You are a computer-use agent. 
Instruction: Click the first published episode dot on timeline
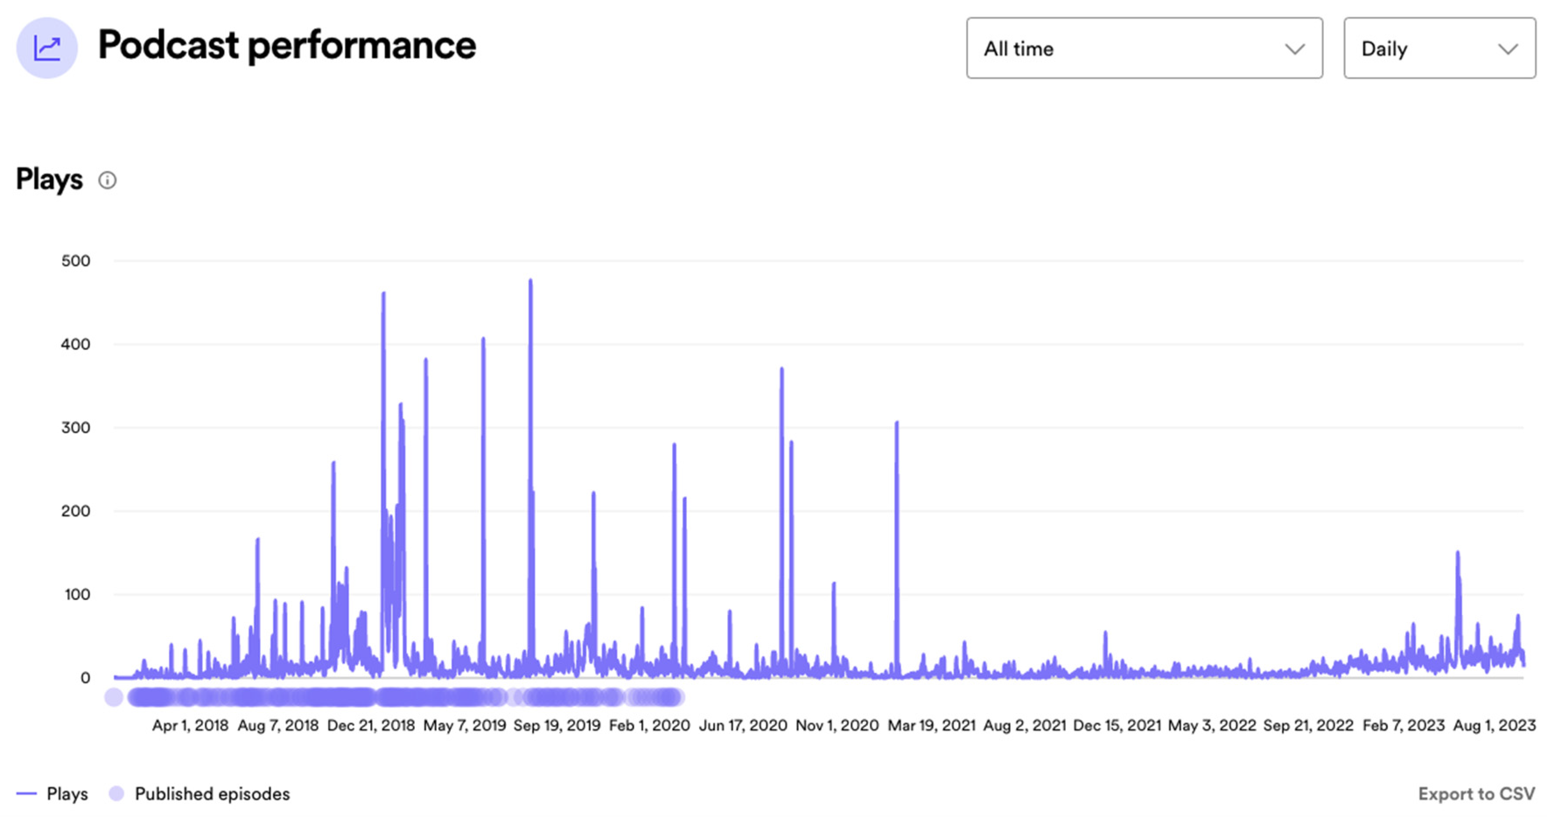[113, 697]
